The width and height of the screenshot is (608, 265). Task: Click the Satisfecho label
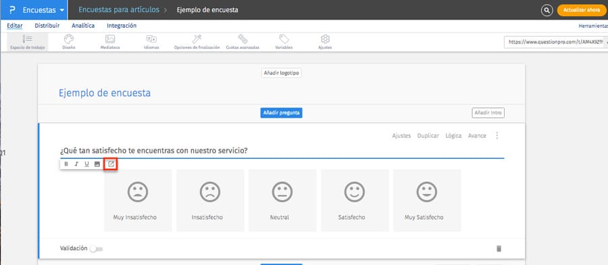coord(352,217)
